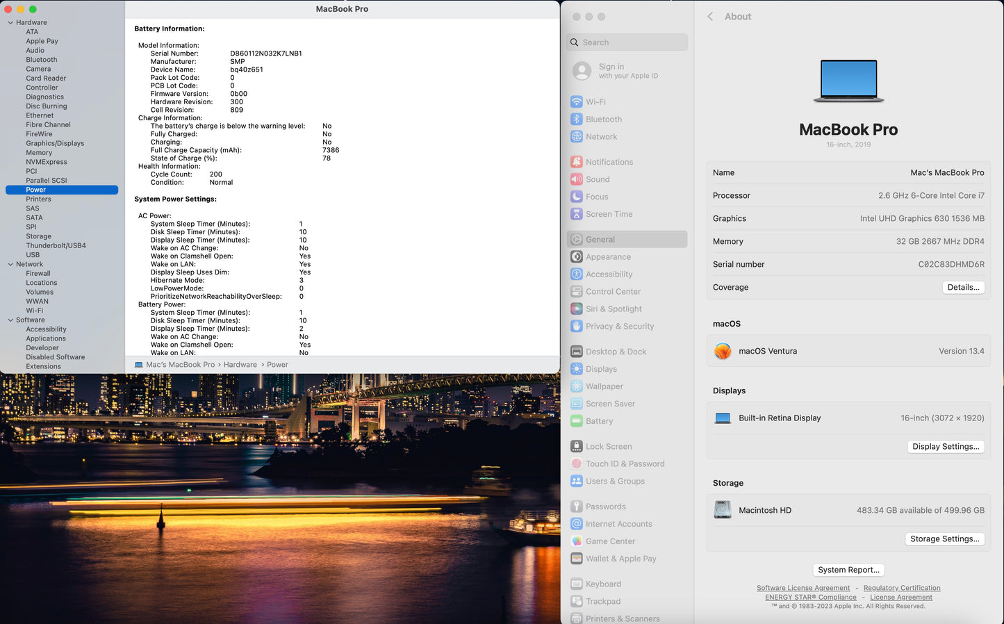Click the macOS Ventura logo icon

[723, 351]
